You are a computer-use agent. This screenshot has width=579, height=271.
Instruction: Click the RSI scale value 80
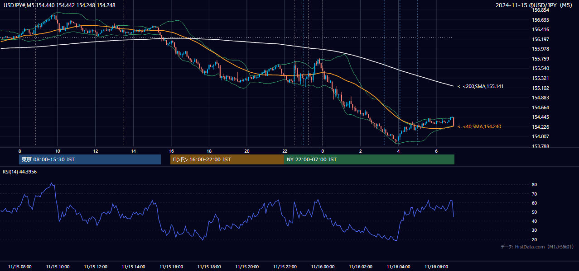click(x=535, y=185)
